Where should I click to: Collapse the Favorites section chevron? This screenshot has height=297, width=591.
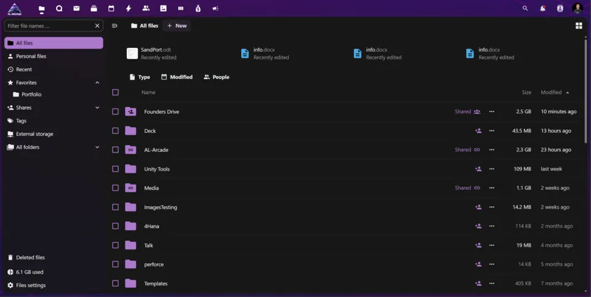97,82
